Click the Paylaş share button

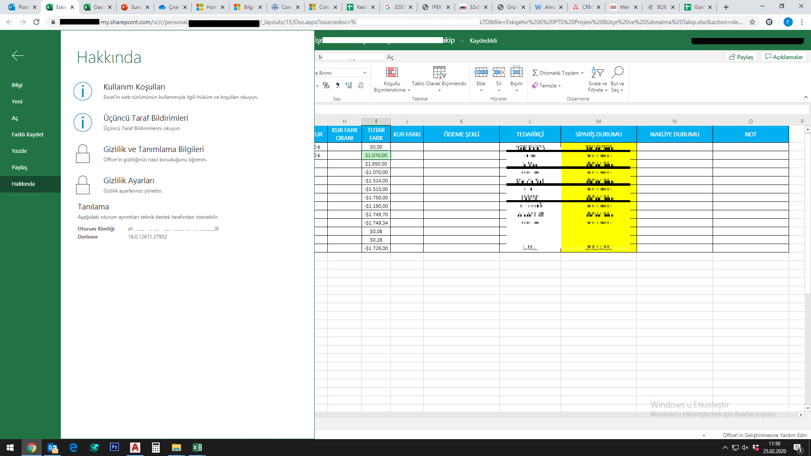point(741,57)
